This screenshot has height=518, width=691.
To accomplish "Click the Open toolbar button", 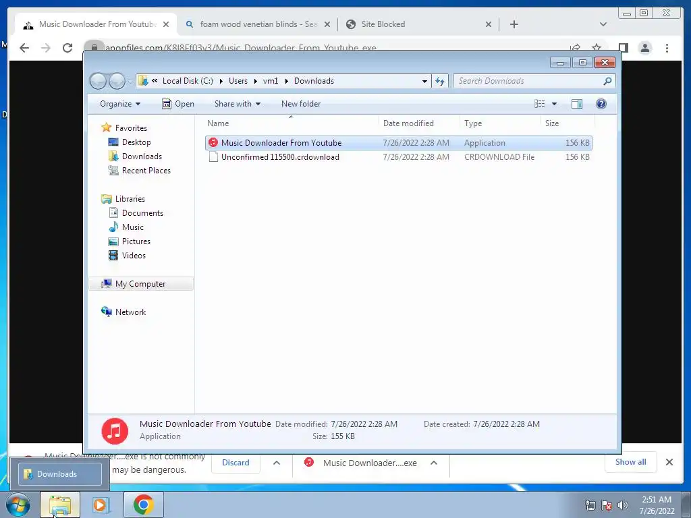I will click(178, 104).
